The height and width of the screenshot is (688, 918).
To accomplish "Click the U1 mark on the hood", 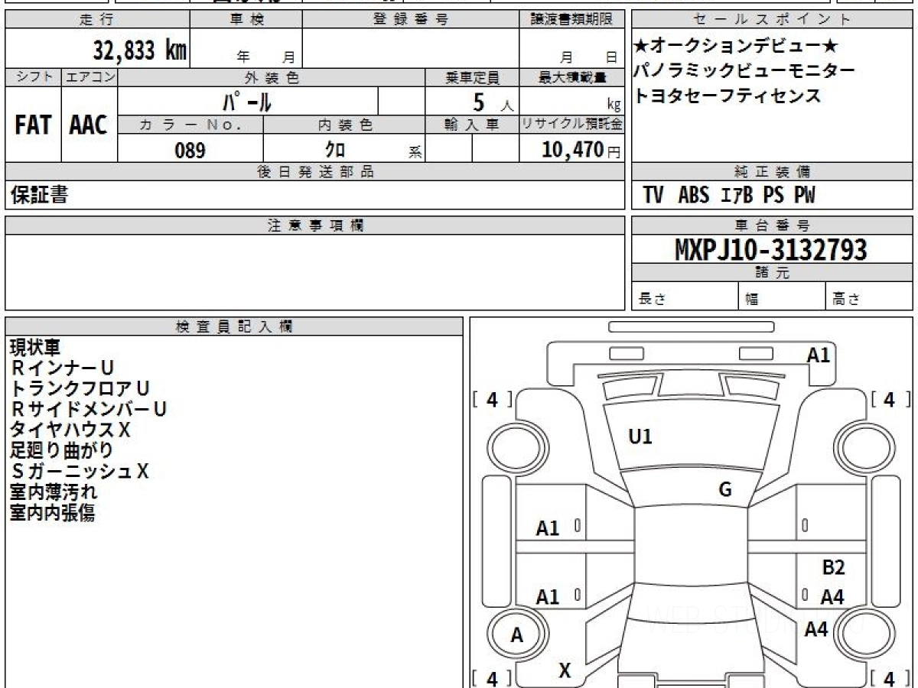I will point(640,437).
